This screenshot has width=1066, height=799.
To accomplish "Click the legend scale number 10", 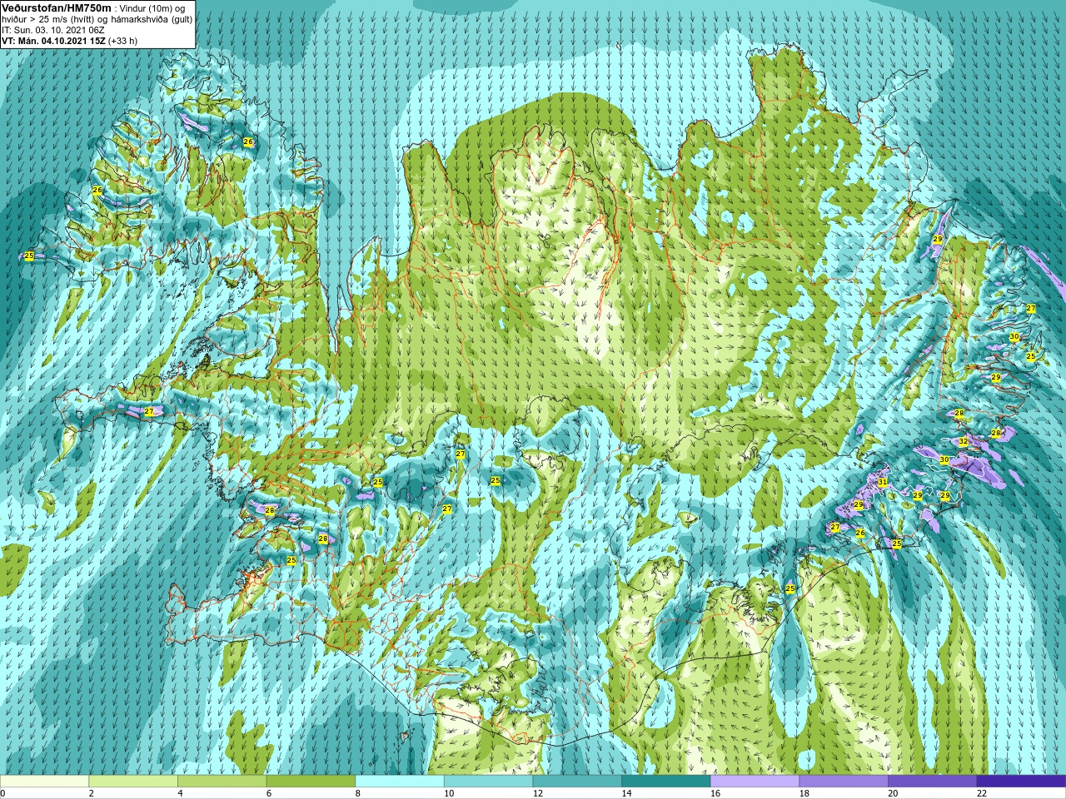I will 449,793.
